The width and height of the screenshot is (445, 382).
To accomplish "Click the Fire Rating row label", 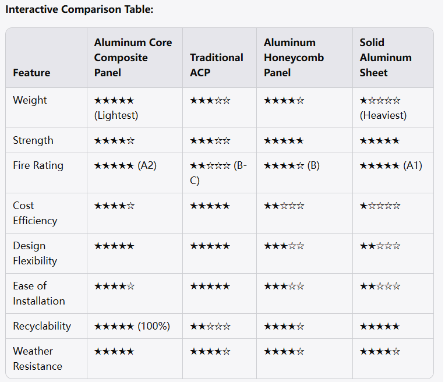I will (x=38, y=165).
